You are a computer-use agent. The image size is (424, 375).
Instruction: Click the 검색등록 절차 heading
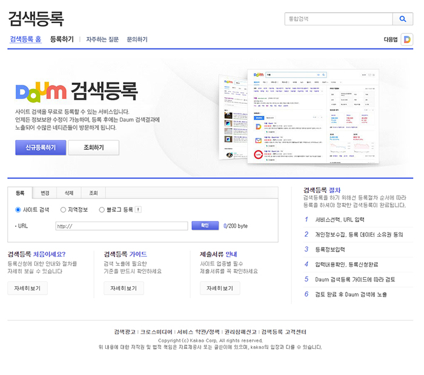(322, 190)
